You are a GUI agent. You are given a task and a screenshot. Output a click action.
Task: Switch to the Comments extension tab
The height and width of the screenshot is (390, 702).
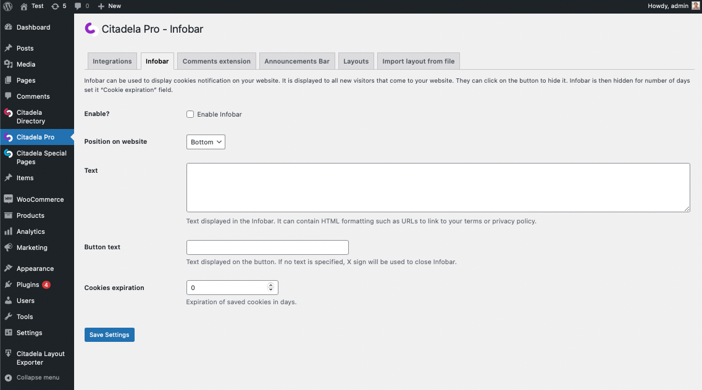216,61
